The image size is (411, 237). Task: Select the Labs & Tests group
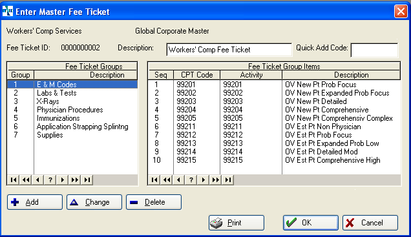coord(72,93)
